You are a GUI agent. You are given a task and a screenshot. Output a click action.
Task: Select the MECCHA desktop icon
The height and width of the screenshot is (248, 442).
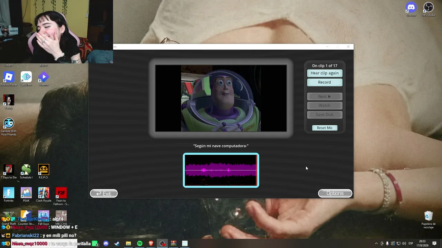61,218
